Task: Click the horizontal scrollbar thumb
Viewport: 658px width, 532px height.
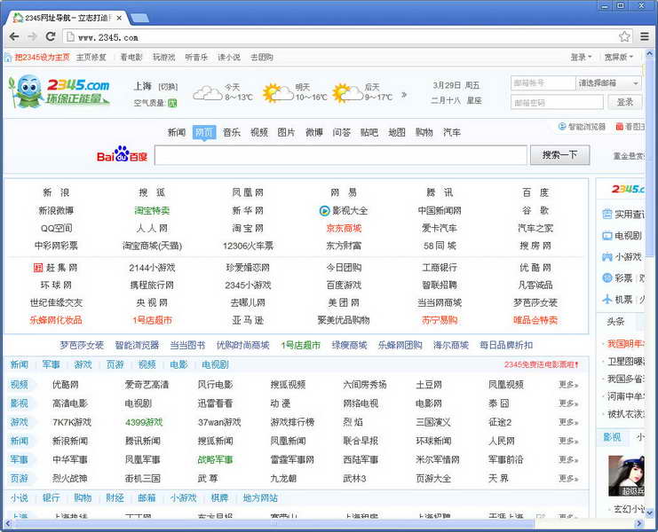Action: [274, 524]
